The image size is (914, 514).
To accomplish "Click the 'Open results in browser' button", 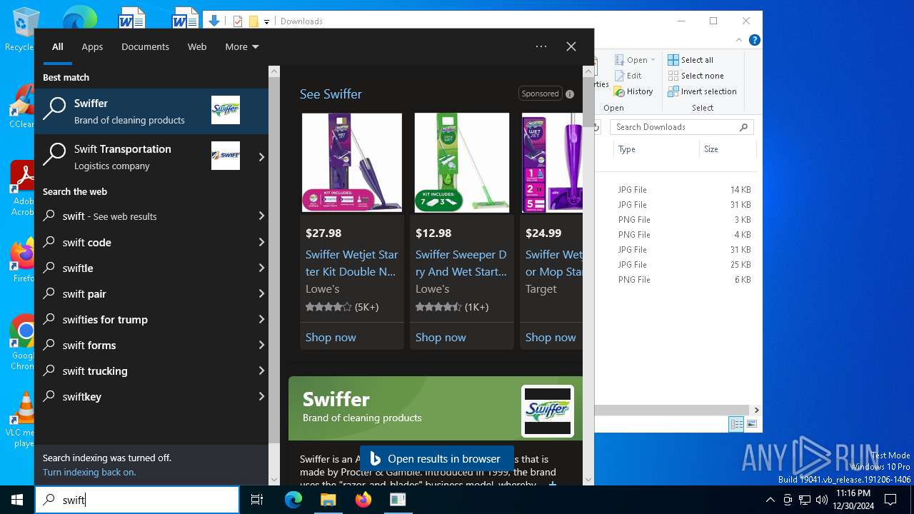I will (436, 459).
